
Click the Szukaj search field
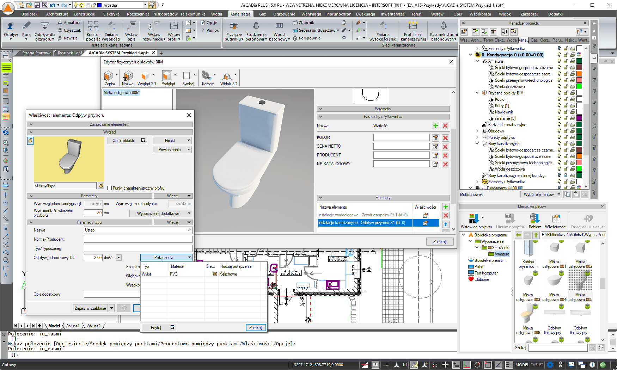pyautogui.click(x=558, y=348)
